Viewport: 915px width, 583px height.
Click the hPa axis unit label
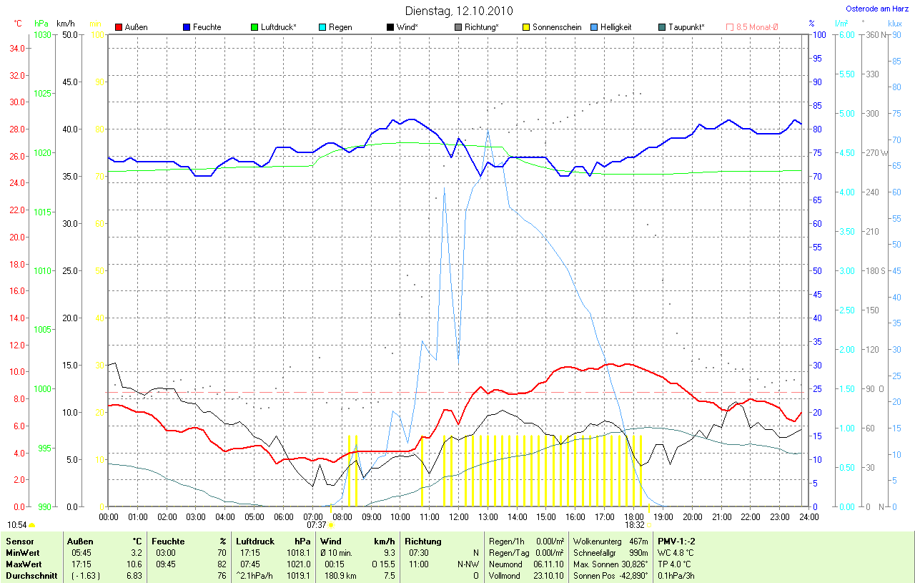click(x=41, y=24)
